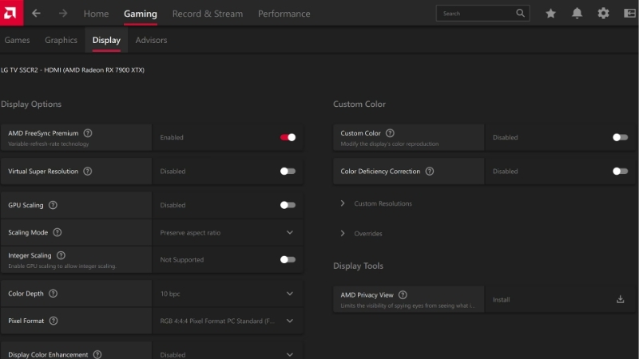Toggle Integer Scaling switch
Viewport: 639px width, 359px height.
click(288, 260)
